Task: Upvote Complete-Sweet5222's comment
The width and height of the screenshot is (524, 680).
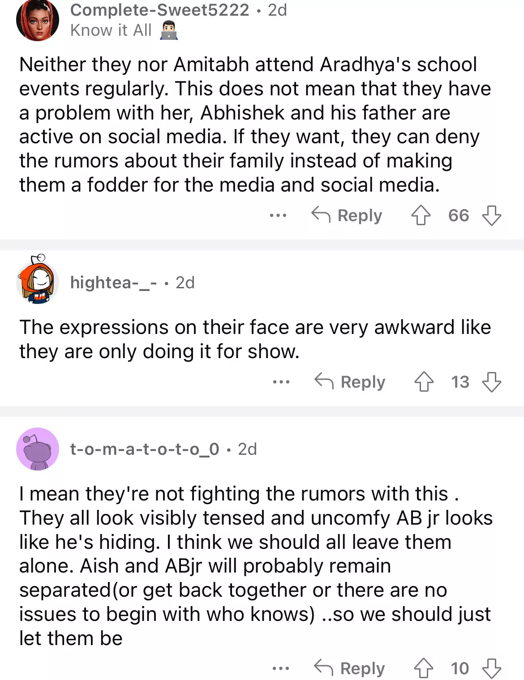Action: 421,215
